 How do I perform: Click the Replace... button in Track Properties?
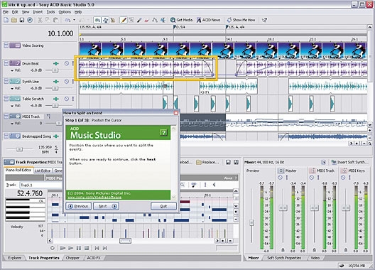click(x=207, y=162)
